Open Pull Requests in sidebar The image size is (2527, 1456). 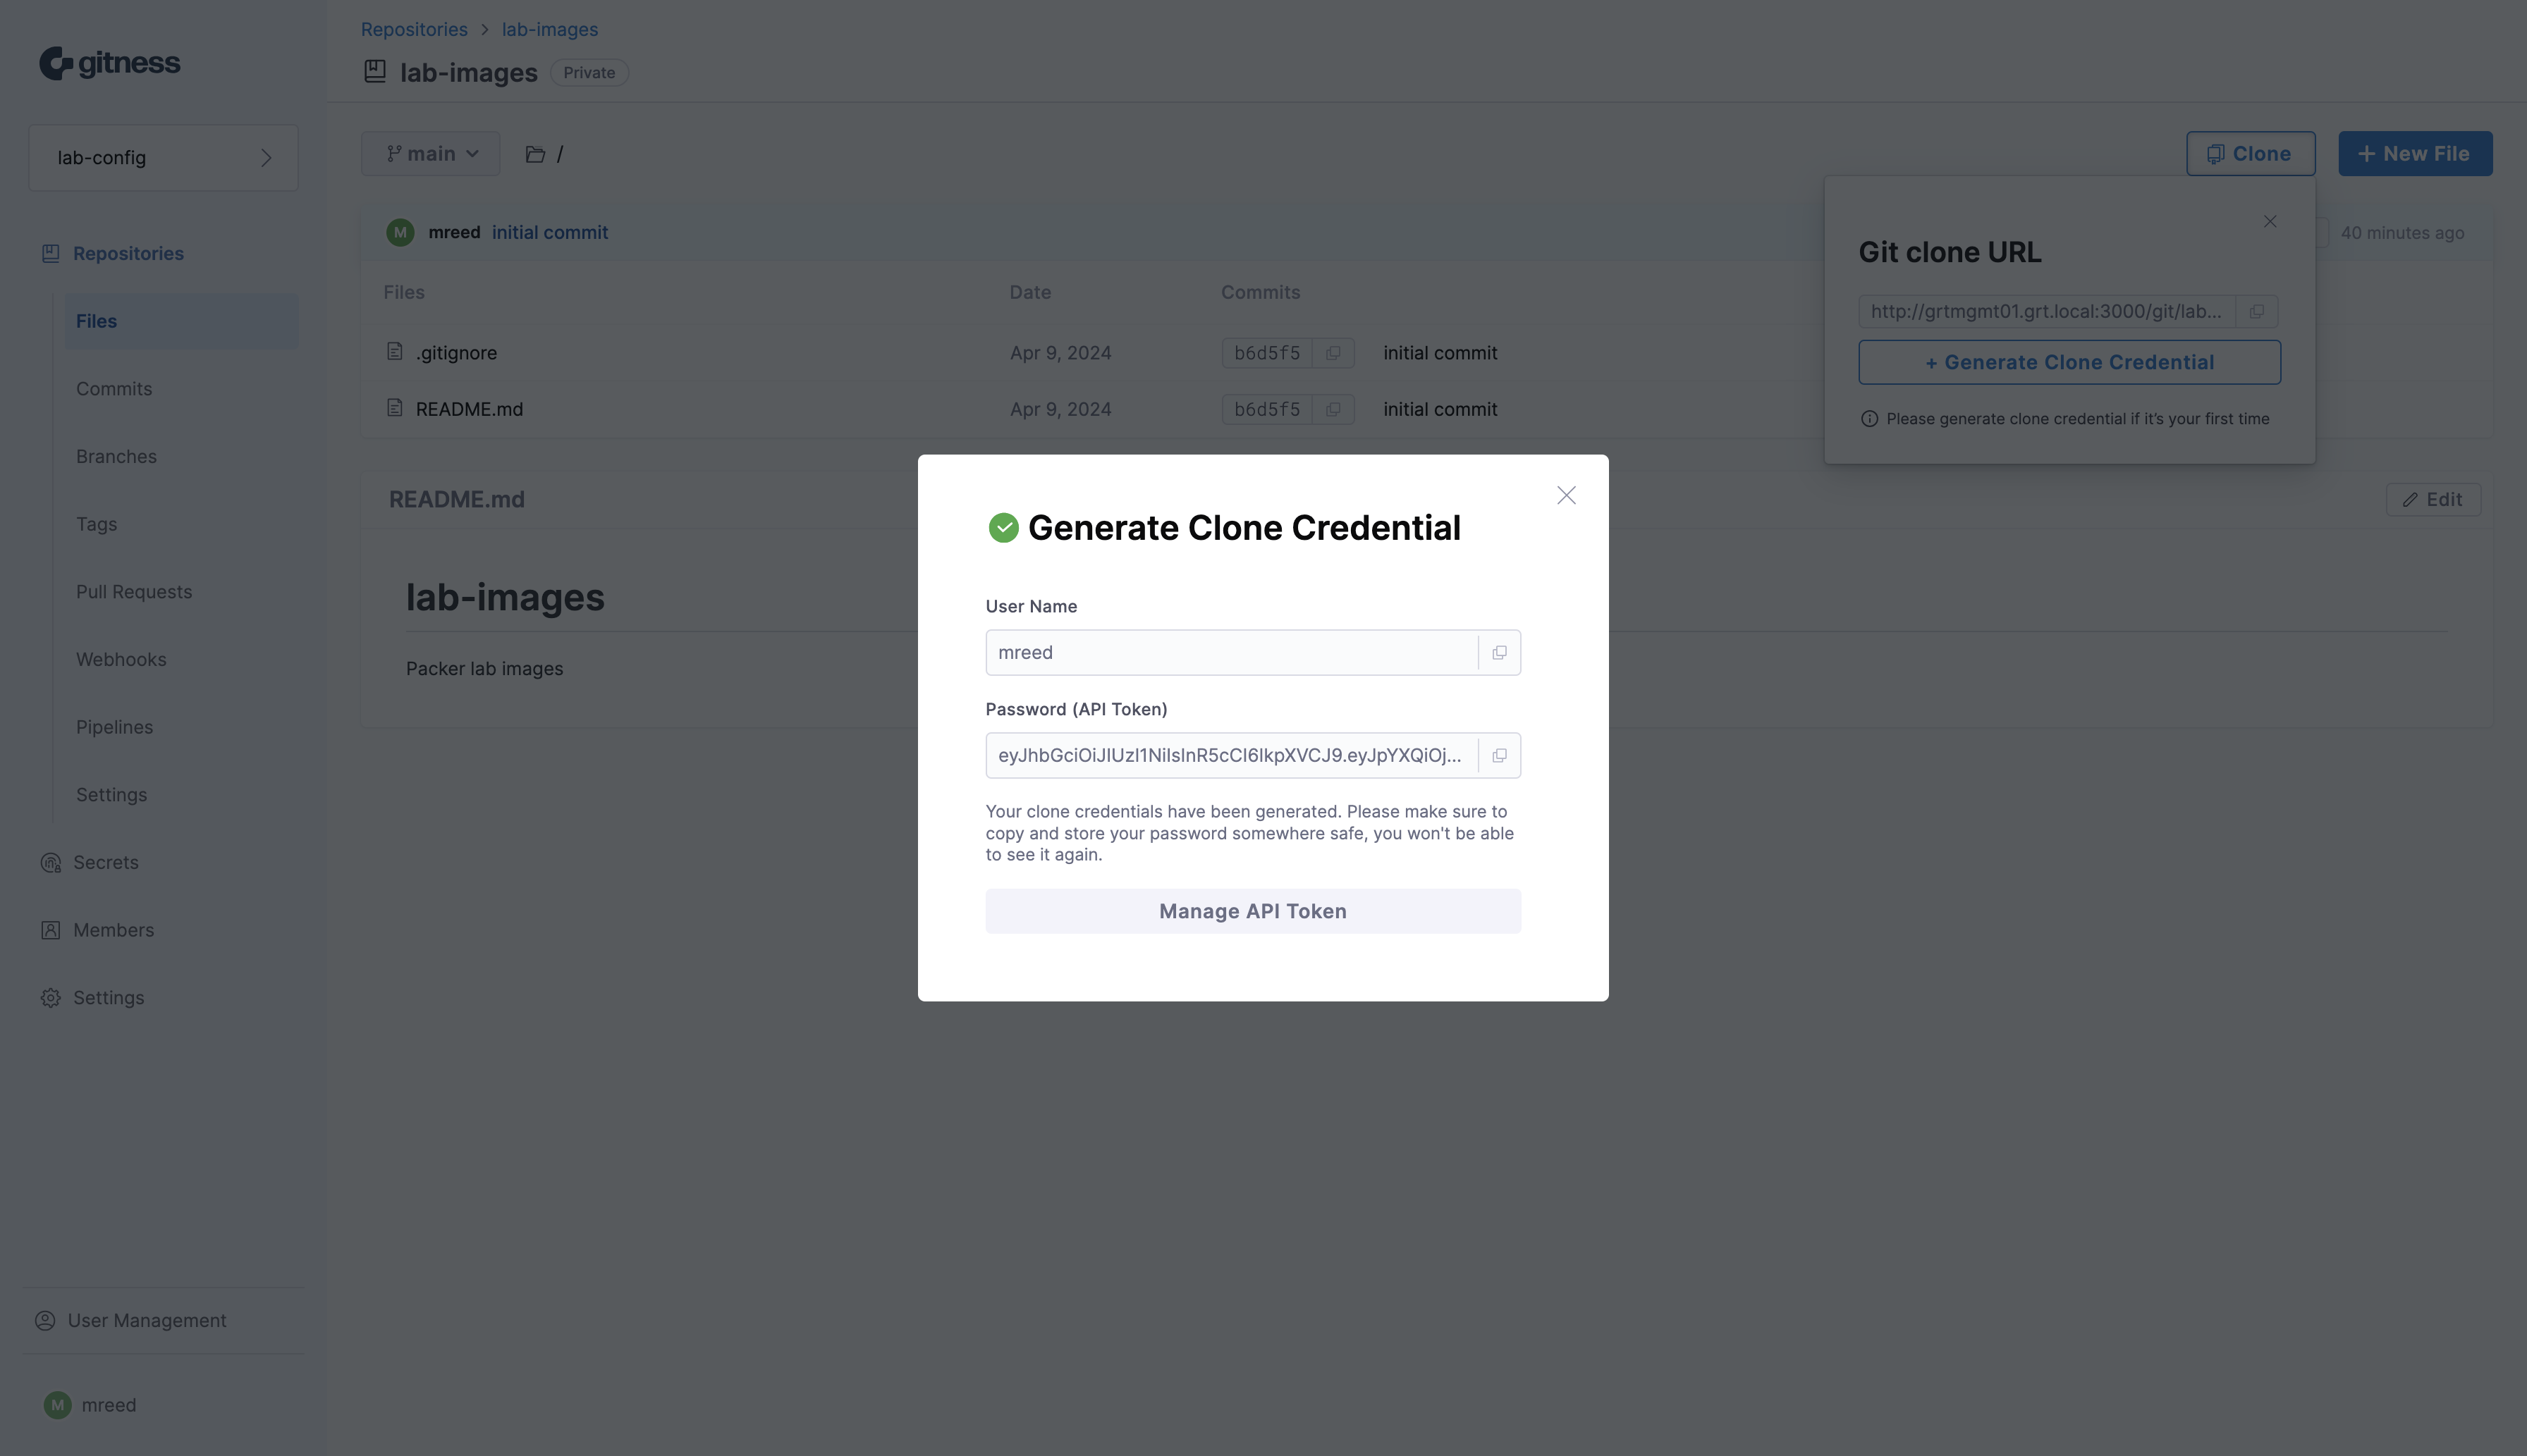coord(134,592)
